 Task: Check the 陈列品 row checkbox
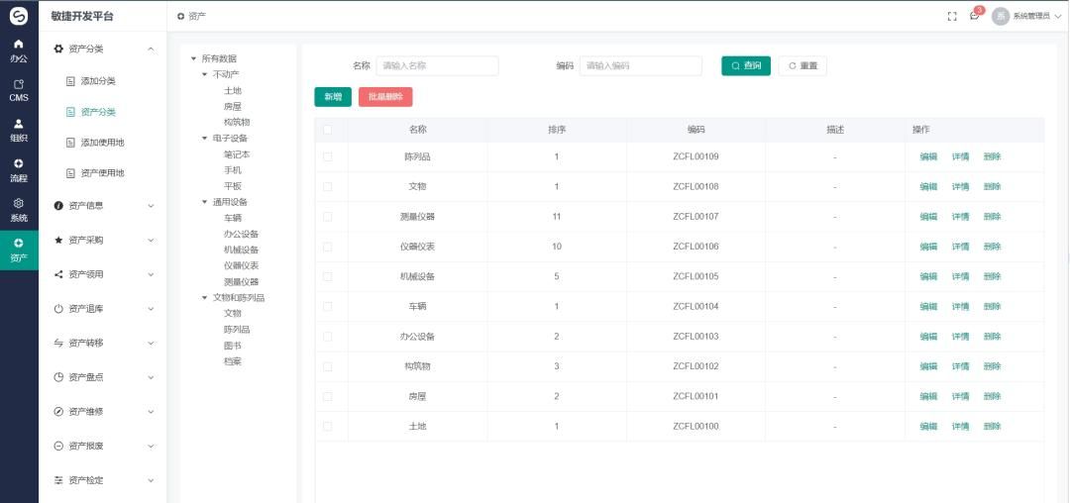pyautogui.click(x=328, y=156)
